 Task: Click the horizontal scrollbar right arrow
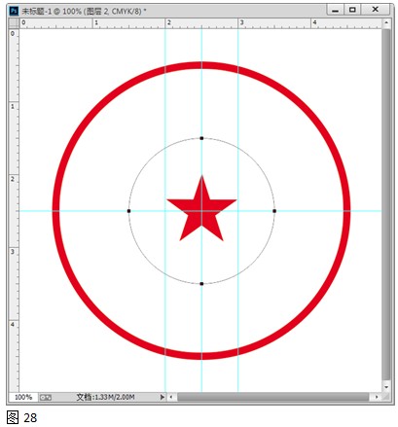(377, 397)
